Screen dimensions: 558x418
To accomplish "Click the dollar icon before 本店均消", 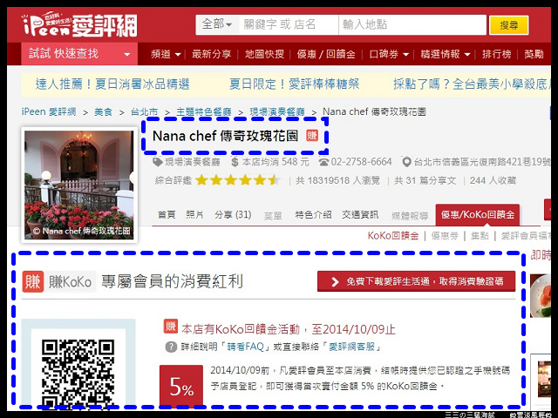I will (x=235, y=162).
